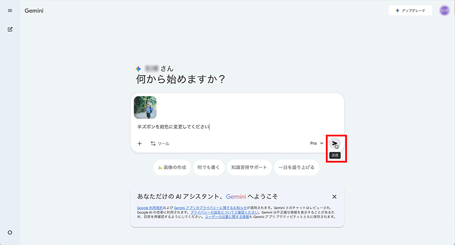Image resolution: width=455 pixels, height=245 pixels.
Task: Open the ユーザーの位置に関する情報 link
Action: coord(227,217)
